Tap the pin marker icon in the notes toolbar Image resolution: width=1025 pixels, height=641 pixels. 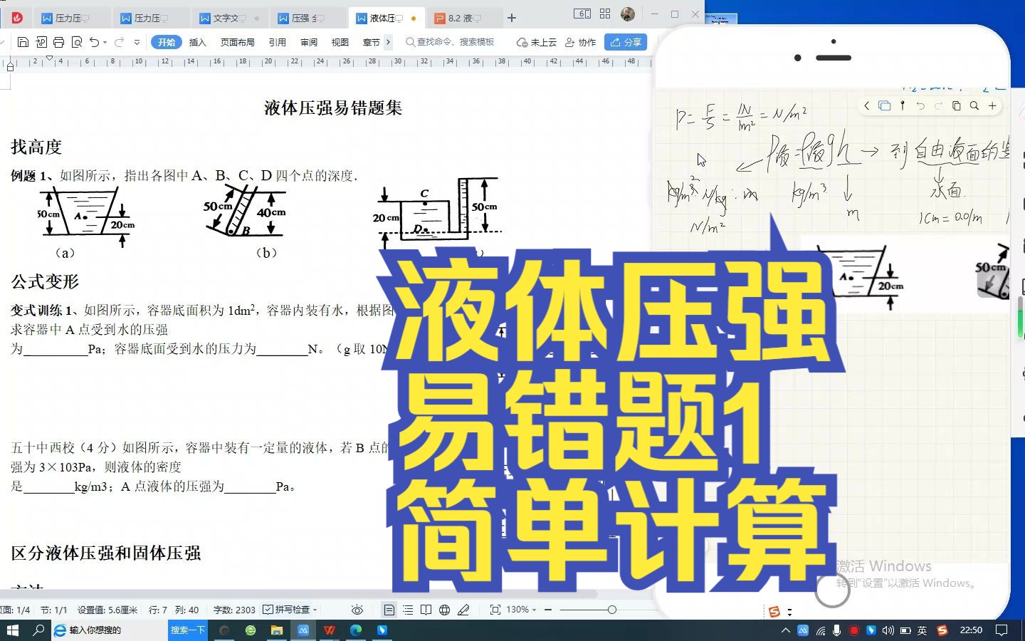pos(902,106)
